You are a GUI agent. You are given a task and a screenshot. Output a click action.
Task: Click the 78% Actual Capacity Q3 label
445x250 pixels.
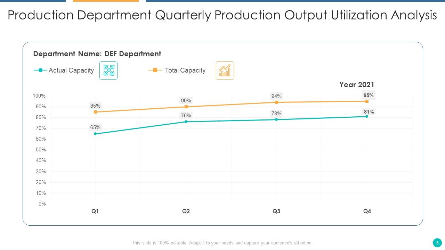pos(276,114)
